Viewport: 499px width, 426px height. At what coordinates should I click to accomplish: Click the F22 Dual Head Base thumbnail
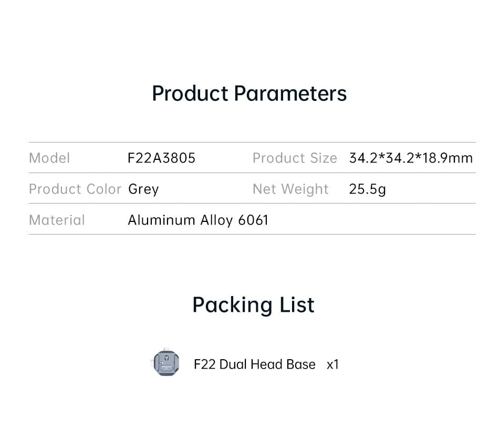click(167, 363)
